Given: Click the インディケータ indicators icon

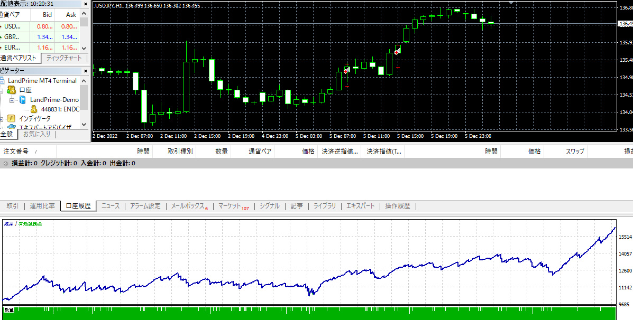Looking at the screenshot, I should point(11,118).
